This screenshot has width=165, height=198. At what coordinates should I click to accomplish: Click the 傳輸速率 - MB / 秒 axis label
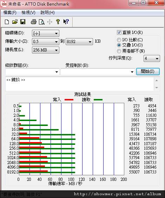pos(65,183)
